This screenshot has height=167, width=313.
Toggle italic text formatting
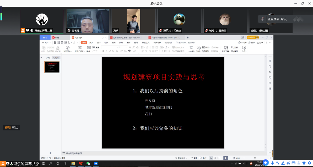click(x=106, y=51)
